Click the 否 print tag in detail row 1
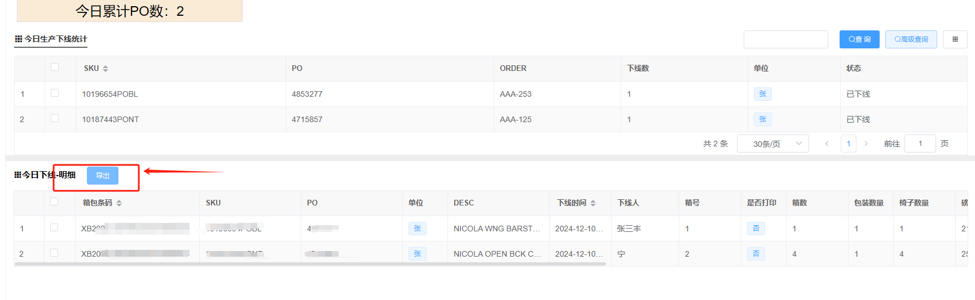Screen dimensions: 975x300 (x=756, y=229)
